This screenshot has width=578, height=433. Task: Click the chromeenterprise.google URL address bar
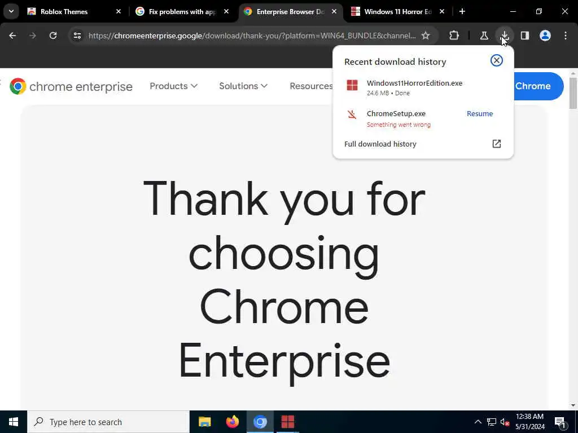[x=252, y=36]
